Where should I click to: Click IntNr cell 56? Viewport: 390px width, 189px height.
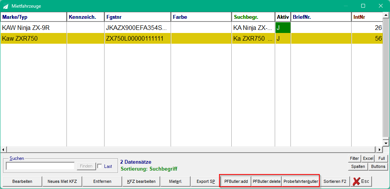(367, 38)
